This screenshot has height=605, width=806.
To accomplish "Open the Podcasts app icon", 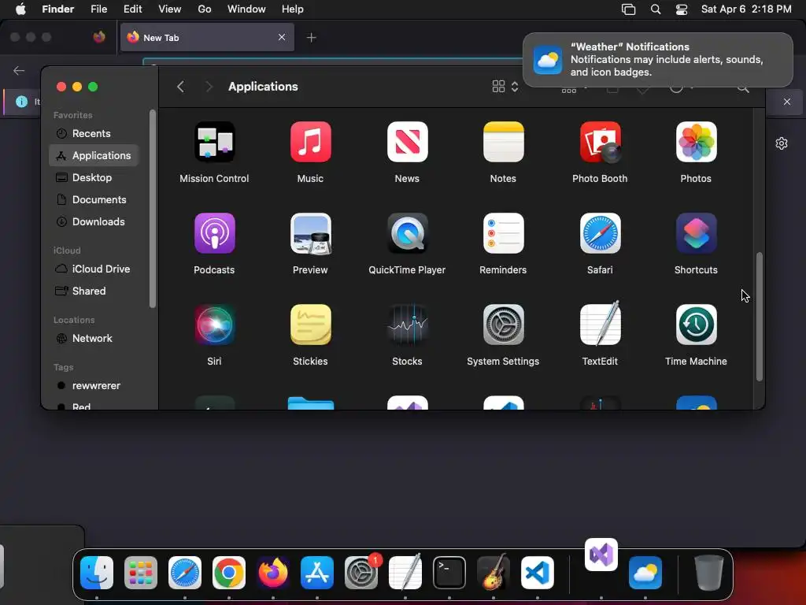I will pos(214,233).
